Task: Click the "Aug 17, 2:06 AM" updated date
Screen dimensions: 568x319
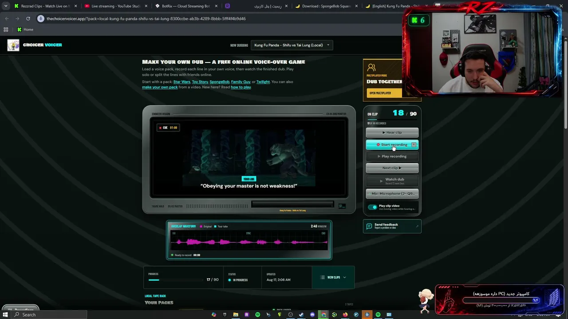Action: [279, 280]
